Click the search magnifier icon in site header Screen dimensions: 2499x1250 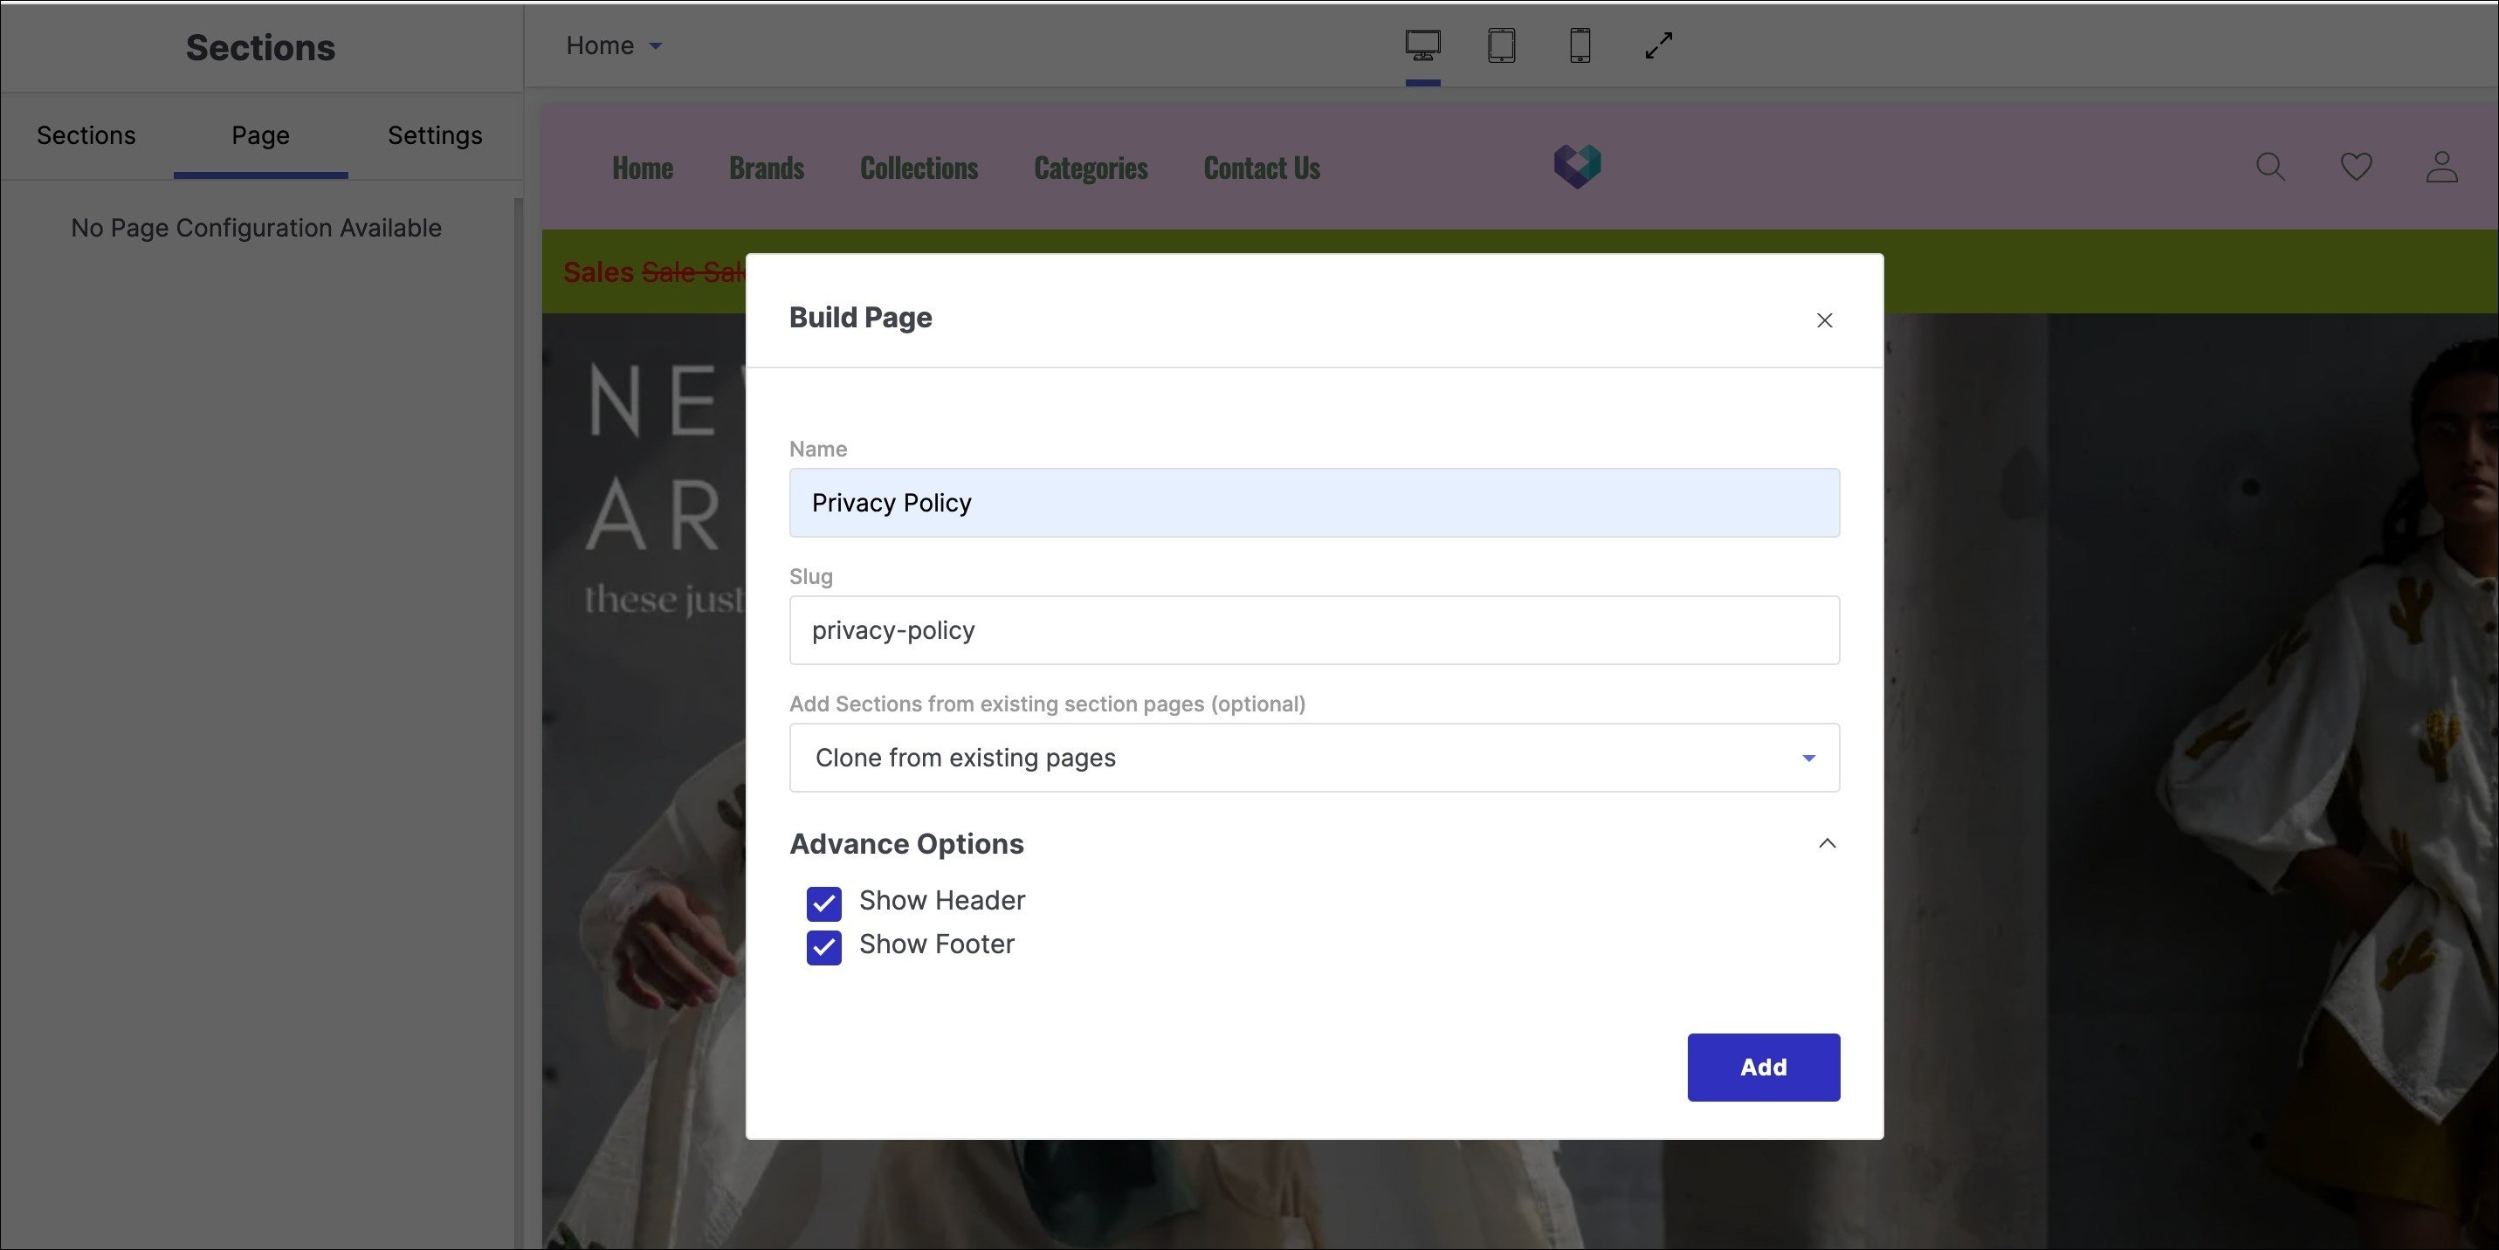(2270, 167)
